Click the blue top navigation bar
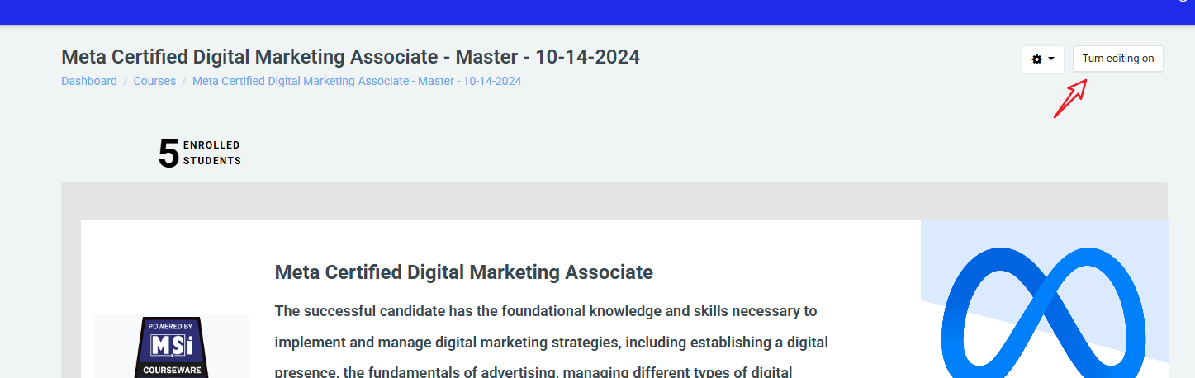Image resolution: width=1195 pixels, height=378 pixels. (578, 12)
